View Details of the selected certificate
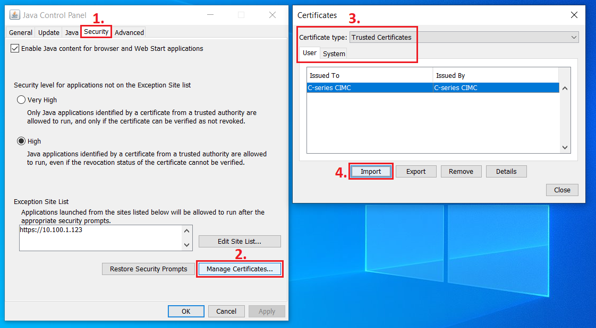Viewport: 596px width, 328px height. (506, 171)
